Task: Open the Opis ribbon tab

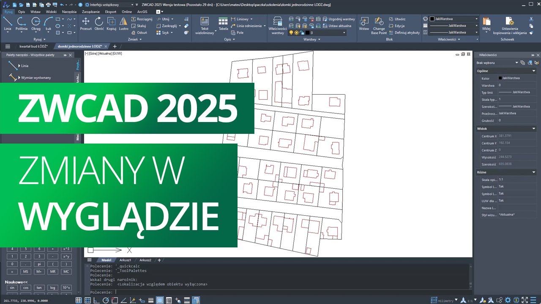Action: coord(22,12)
